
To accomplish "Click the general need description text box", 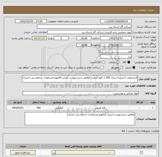I will (x=80, y=79).
